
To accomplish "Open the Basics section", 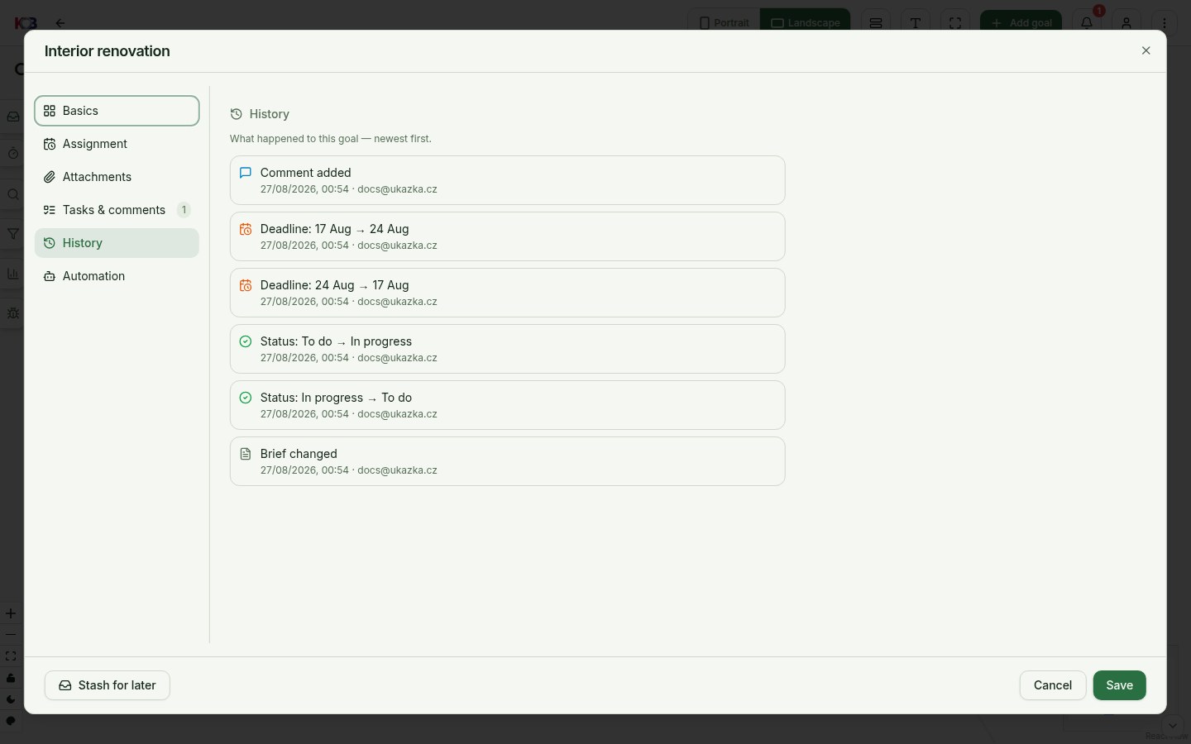I will (x=117, y=111).
